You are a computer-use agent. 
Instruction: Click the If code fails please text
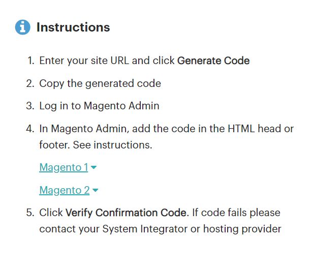click(236, 213)
